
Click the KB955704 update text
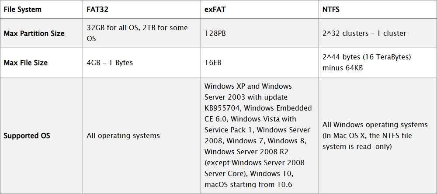click(x=221, y=108)
